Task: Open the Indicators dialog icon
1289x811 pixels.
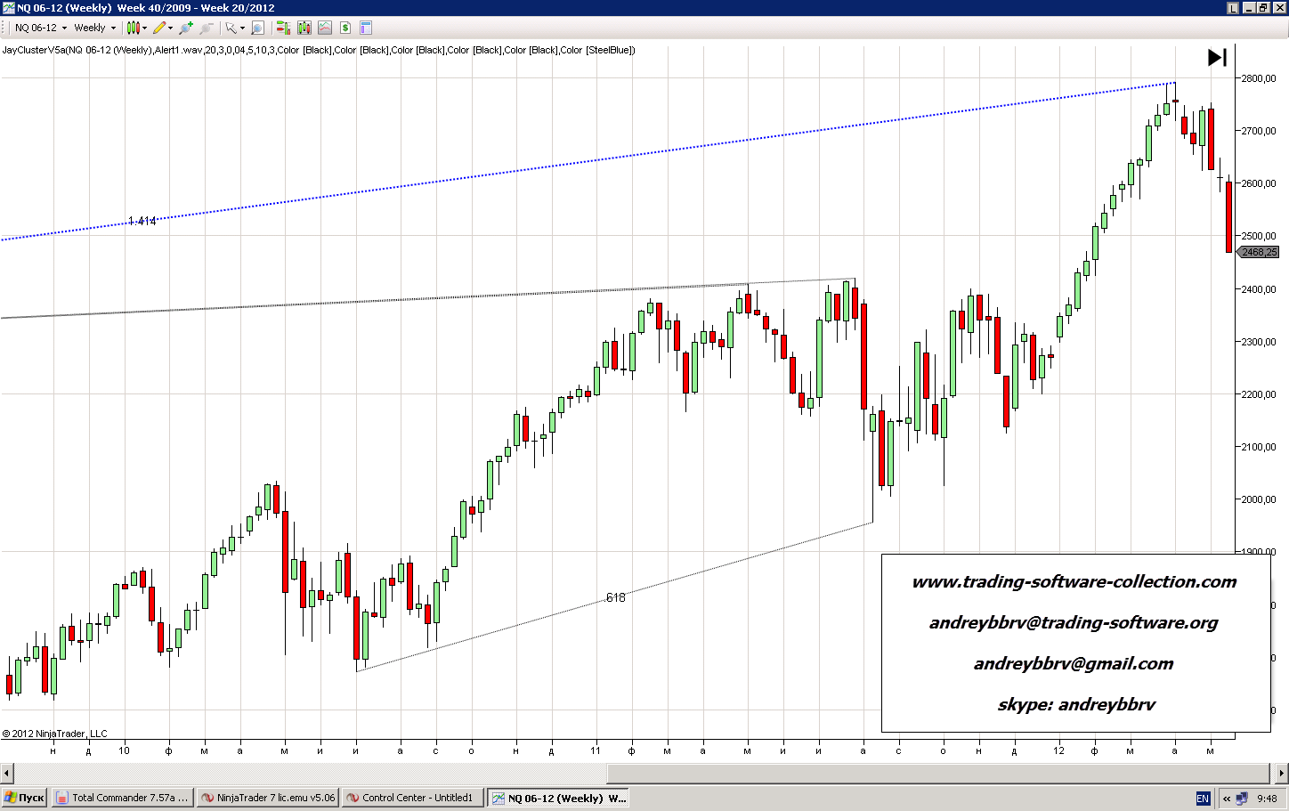Action: click(325, 28)
